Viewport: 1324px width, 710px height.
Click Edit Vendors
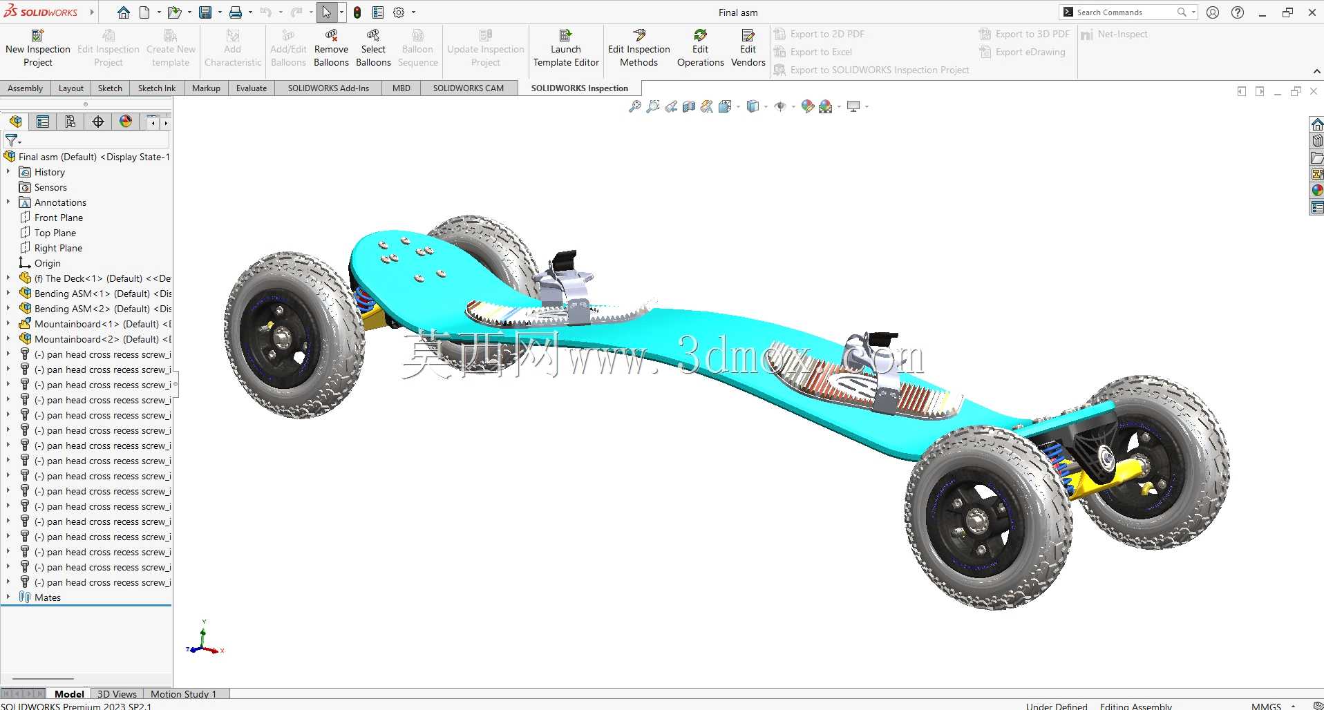click(x=748, y=48)
